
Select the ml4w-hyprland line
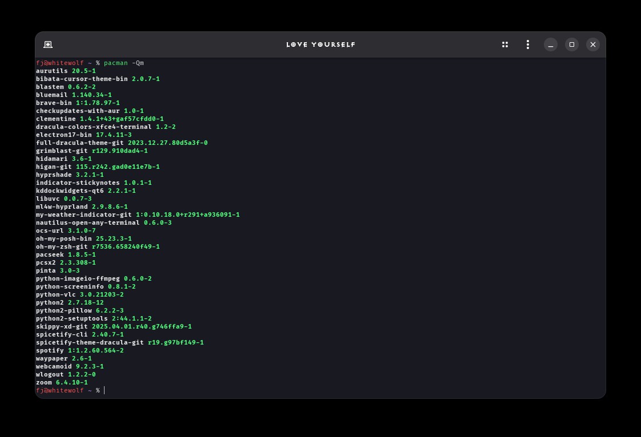[82, 207]
